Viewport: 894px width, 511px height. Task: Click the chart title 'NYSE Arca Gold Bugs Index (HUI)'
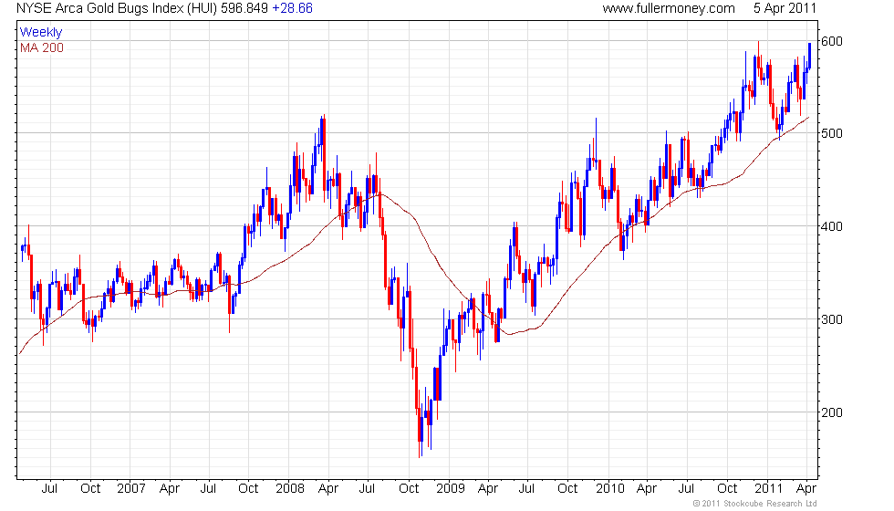(x=117, y=8)
